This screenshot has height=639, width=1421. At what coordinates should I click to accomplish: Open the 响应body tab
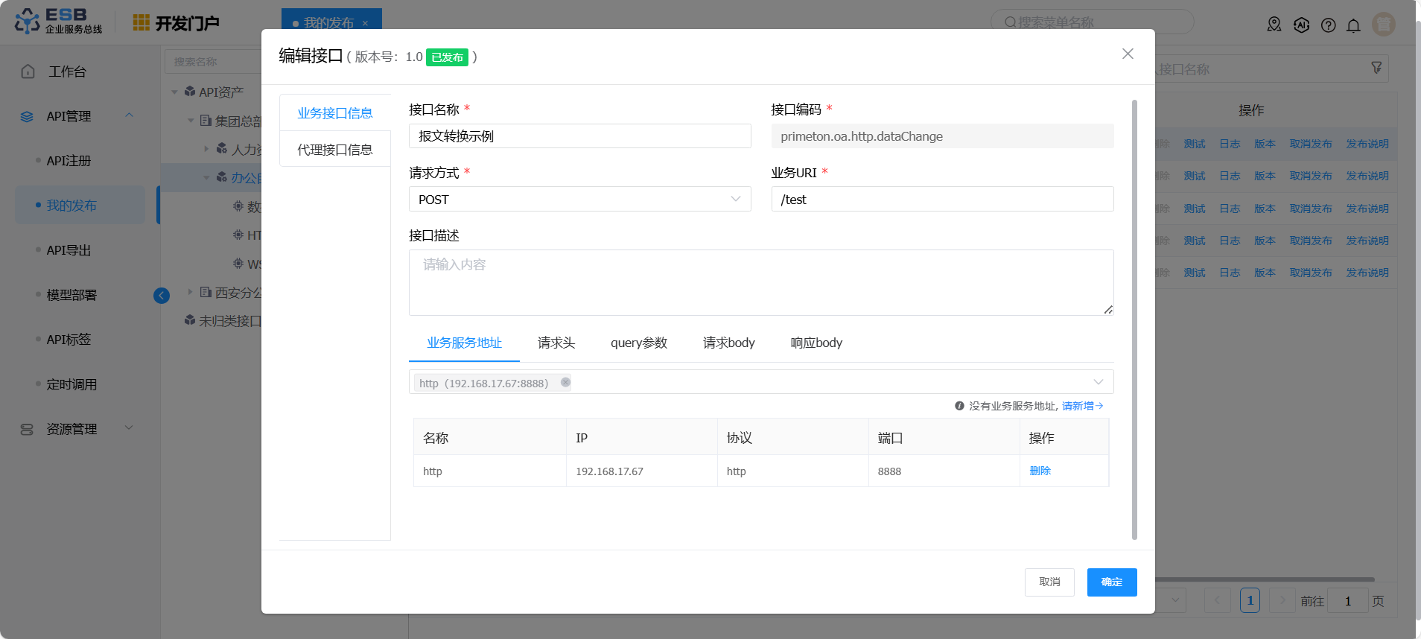pyautogui.click(x=816, y=343)
